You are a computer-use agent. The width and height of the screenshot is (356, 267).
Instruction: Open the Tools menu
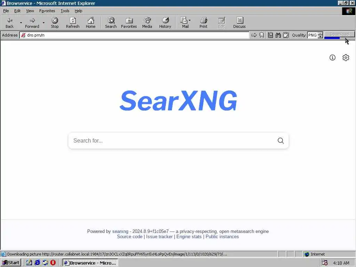tap(65, 11)
